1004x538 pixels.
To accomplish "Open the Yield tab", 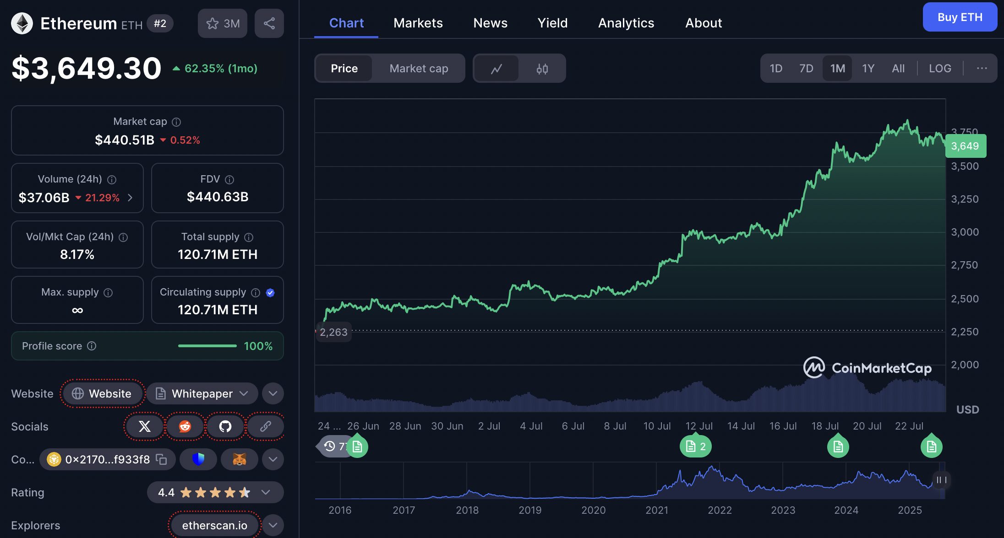I will [552, 23].
